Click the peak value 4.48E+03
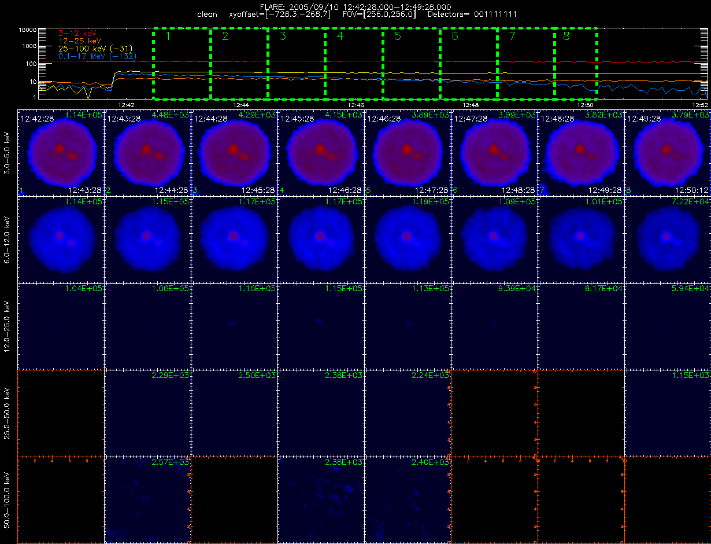Viewport: 711px width, 544px height. (171, 115)
